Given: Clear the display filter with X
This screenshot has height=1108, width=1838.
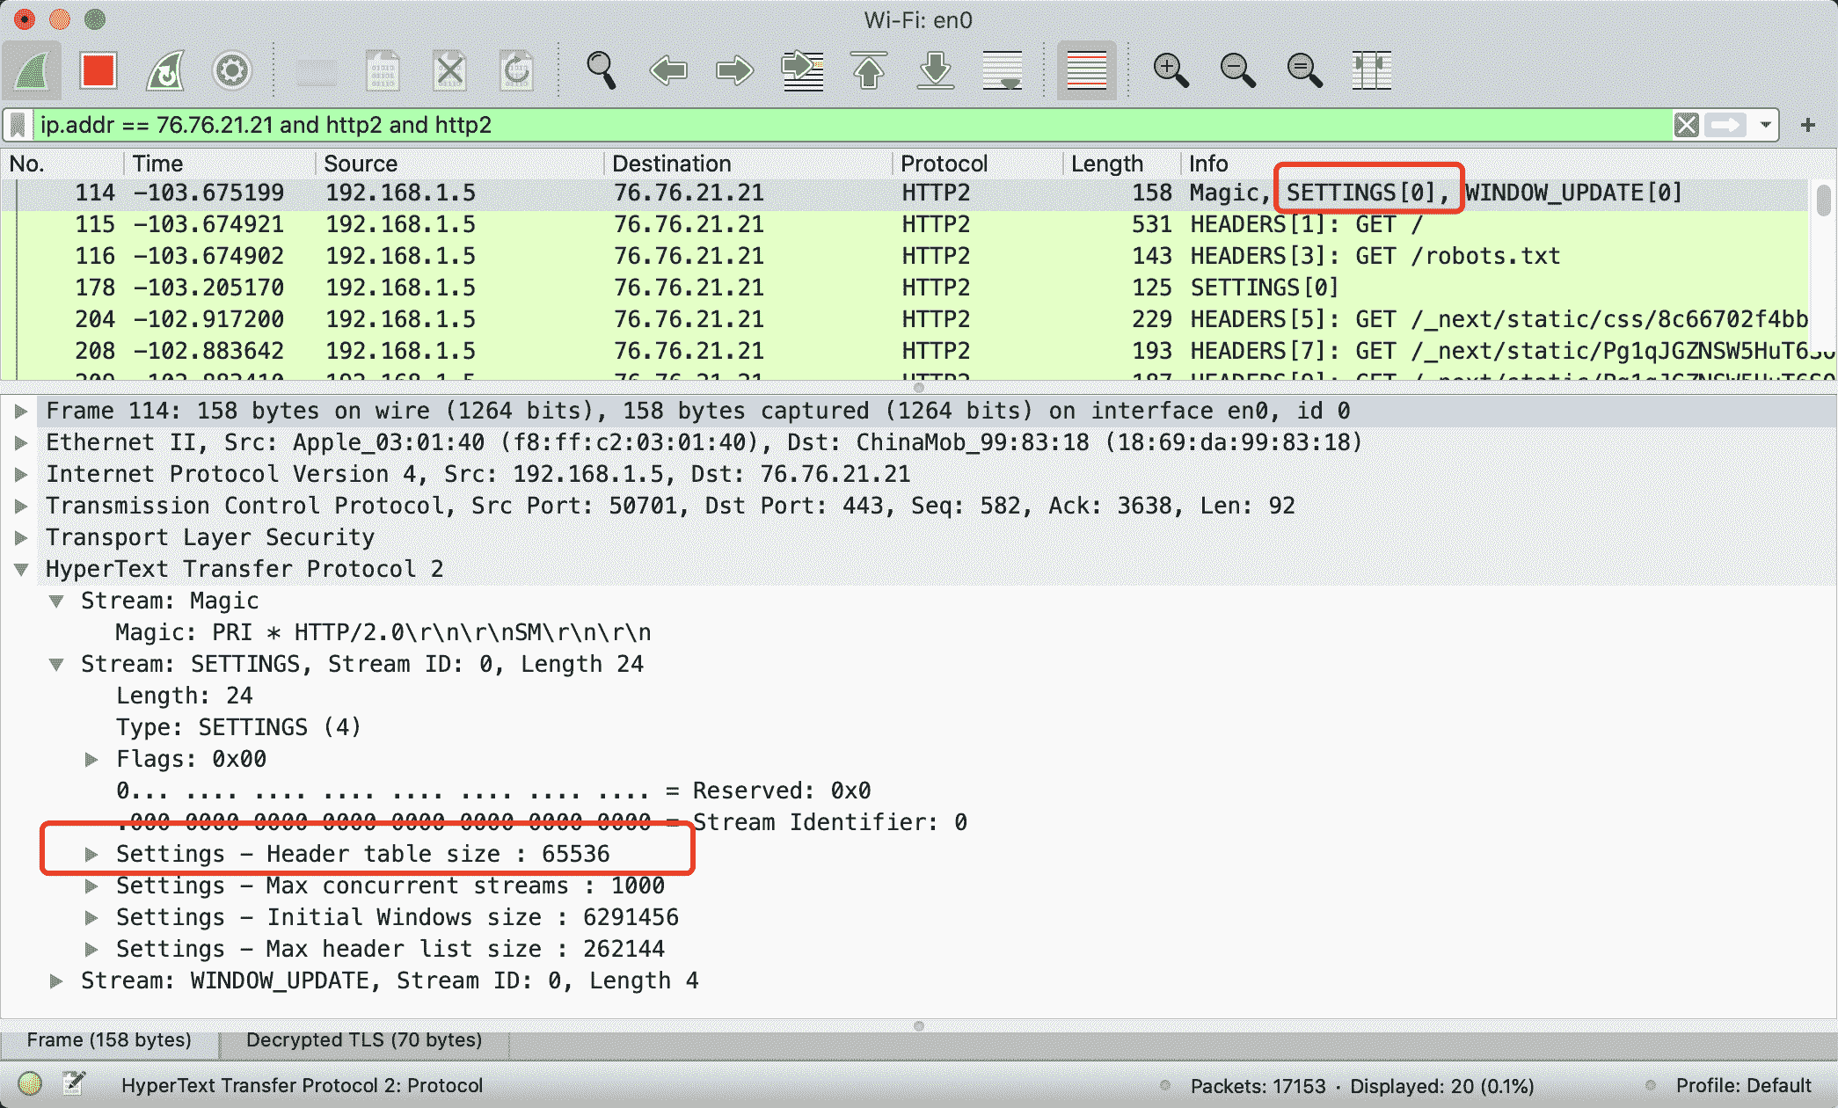Looking at the screenshot, I should [1686, 125].
